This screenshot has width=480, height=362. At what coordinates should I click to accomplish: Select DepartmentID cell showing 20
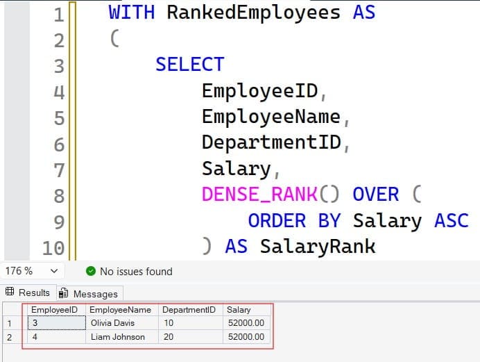click(x=191, y=337)
